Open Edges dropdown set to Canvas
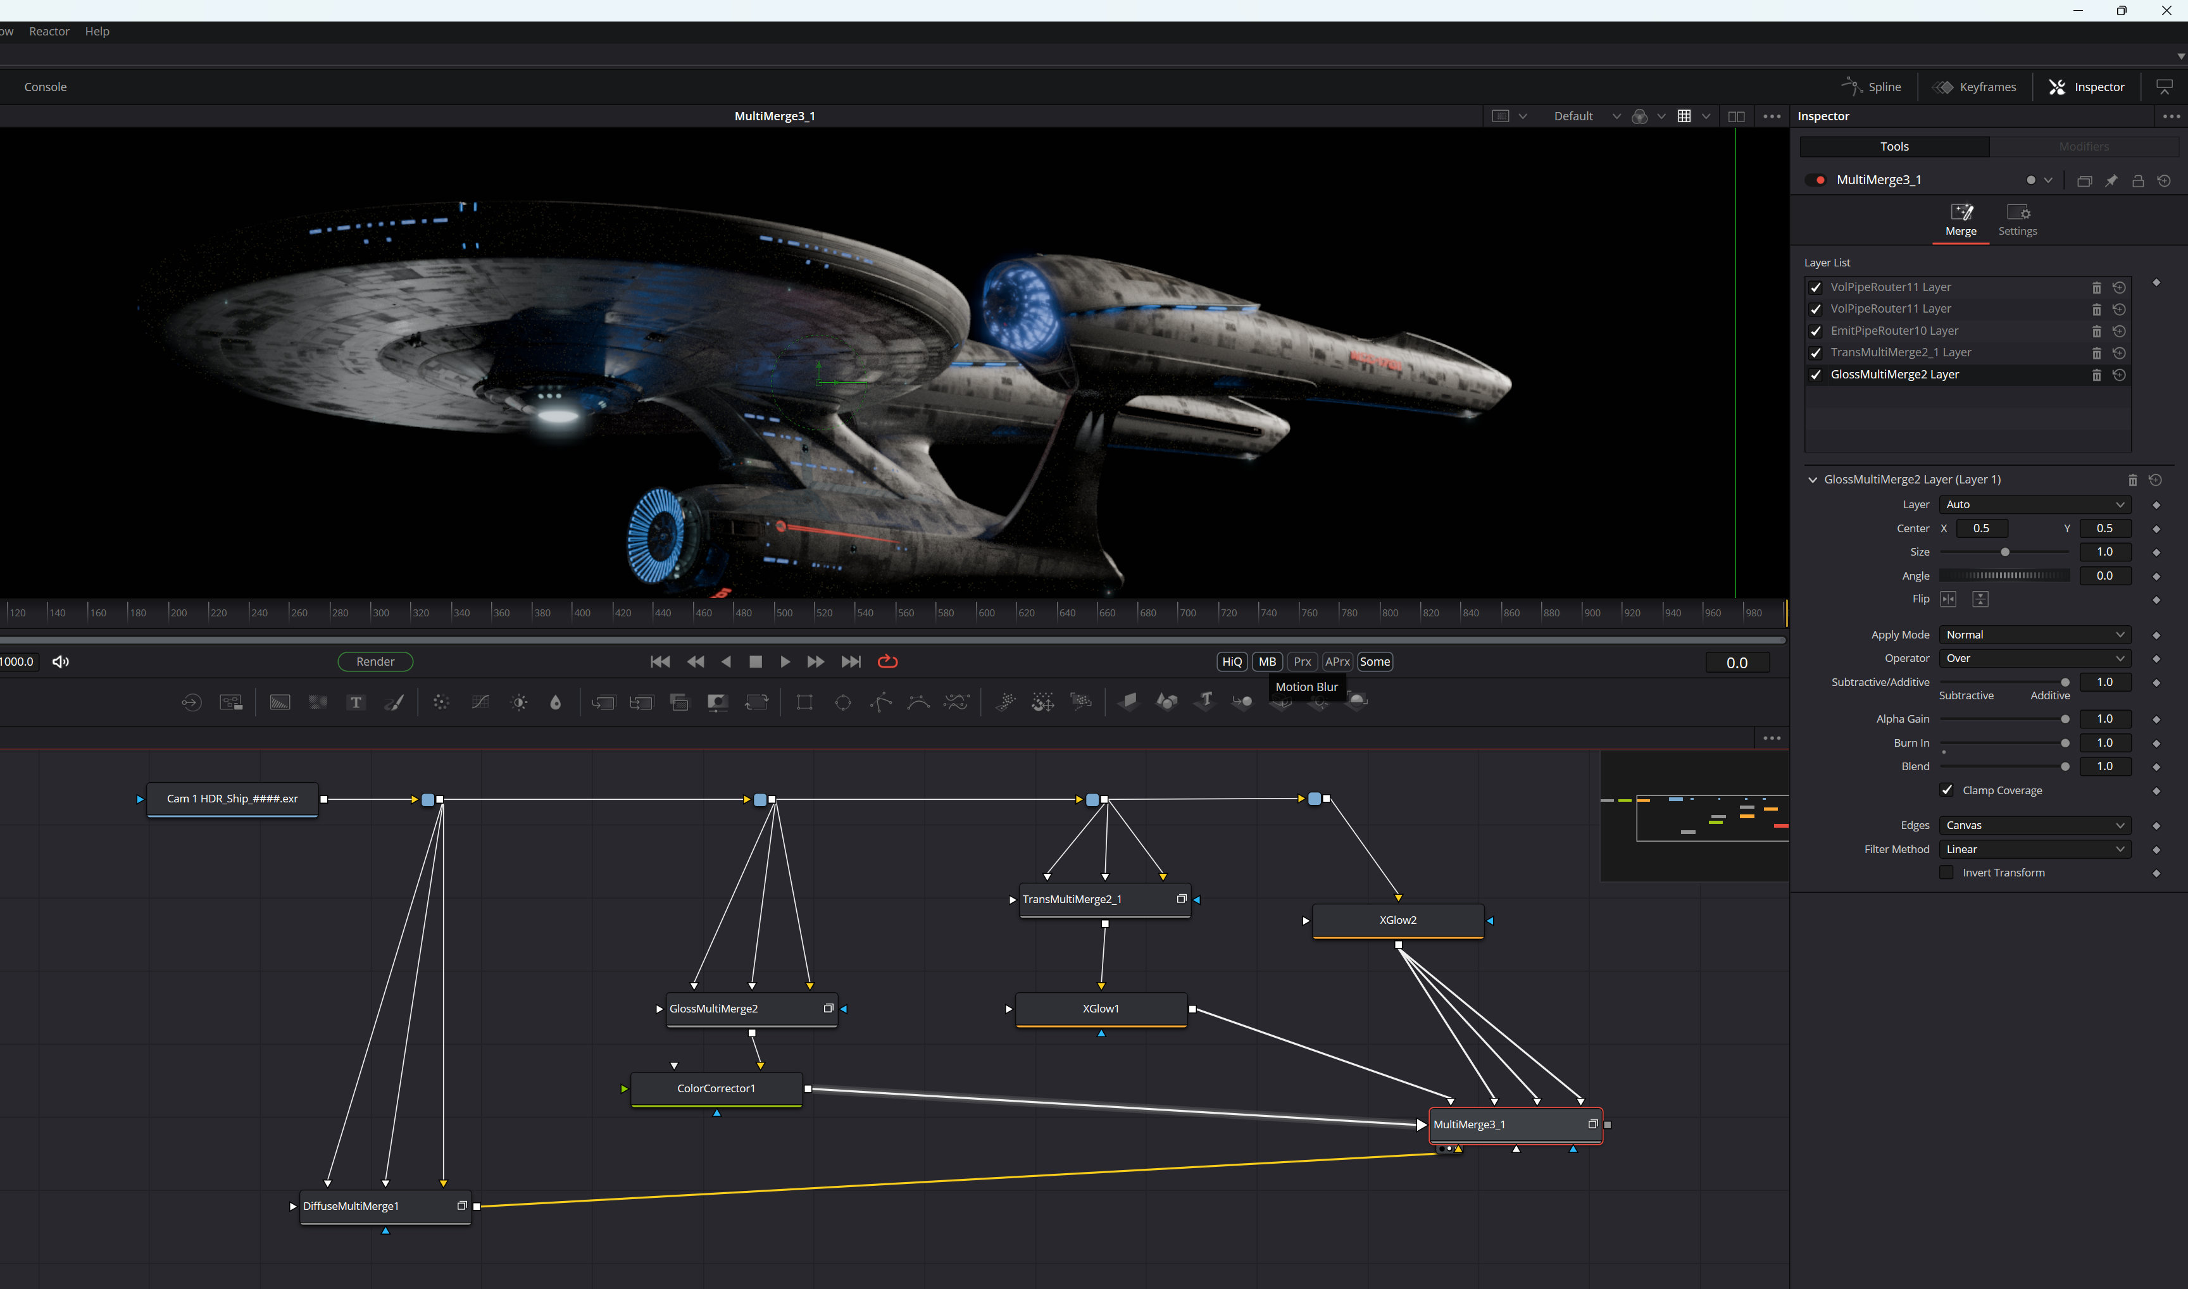Image resolution: width=2188 pixels, height=1289 pixels. [2034, 825]
